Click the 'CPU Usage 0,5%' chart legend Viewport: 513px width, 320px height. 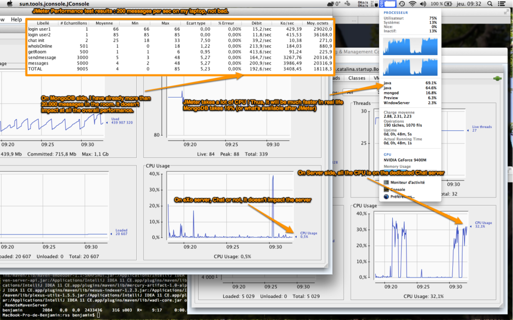point(306,235)
